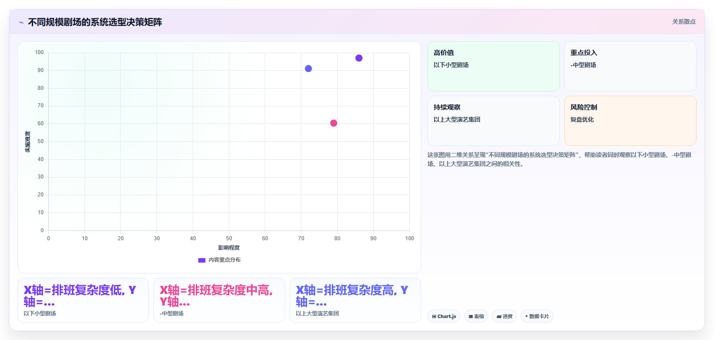The width and height of the screenshot is (714, 340).
Task: Click the 以下小型剧场 summary card
Action: (x=83, y=300)
